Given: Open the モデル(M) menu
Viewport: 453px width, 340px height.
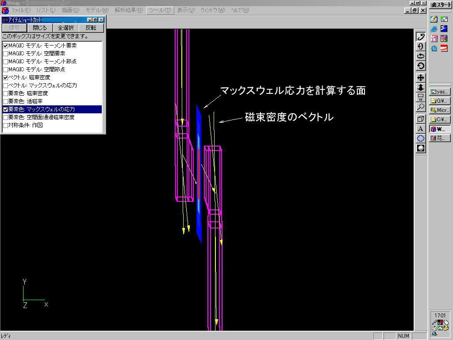Looking at the screenshot, I should (97, 10).
